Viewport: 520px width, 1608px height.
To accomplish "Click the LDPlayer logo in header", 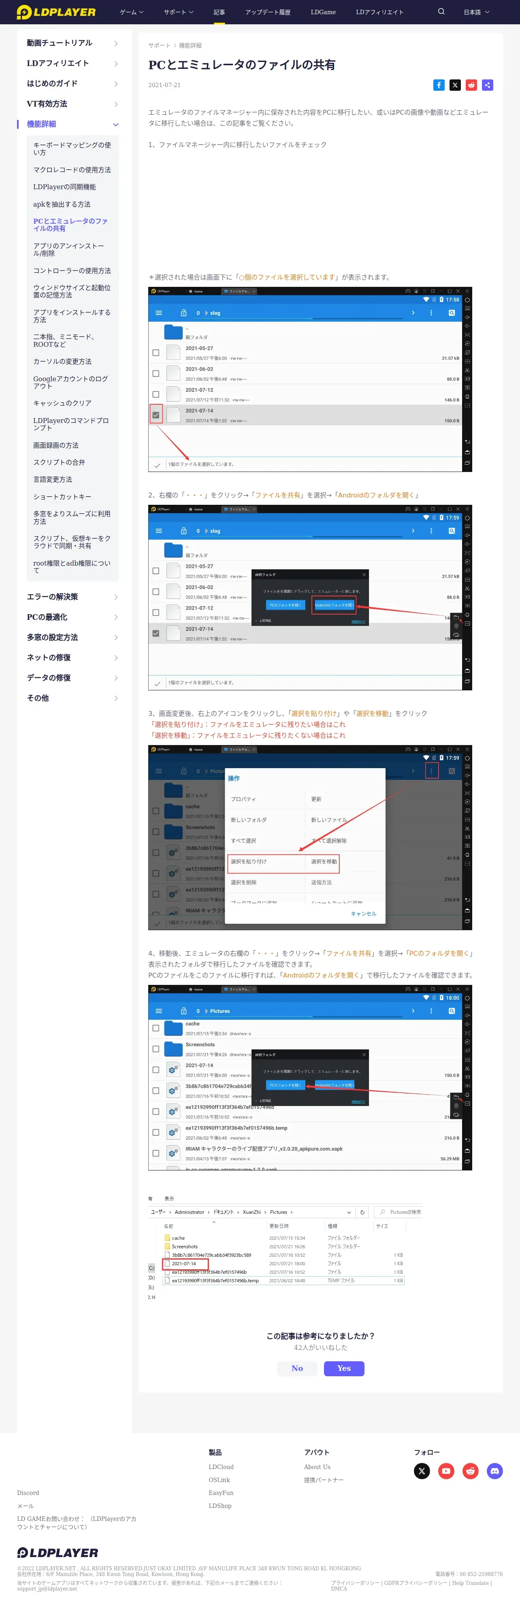I will 56,12.
